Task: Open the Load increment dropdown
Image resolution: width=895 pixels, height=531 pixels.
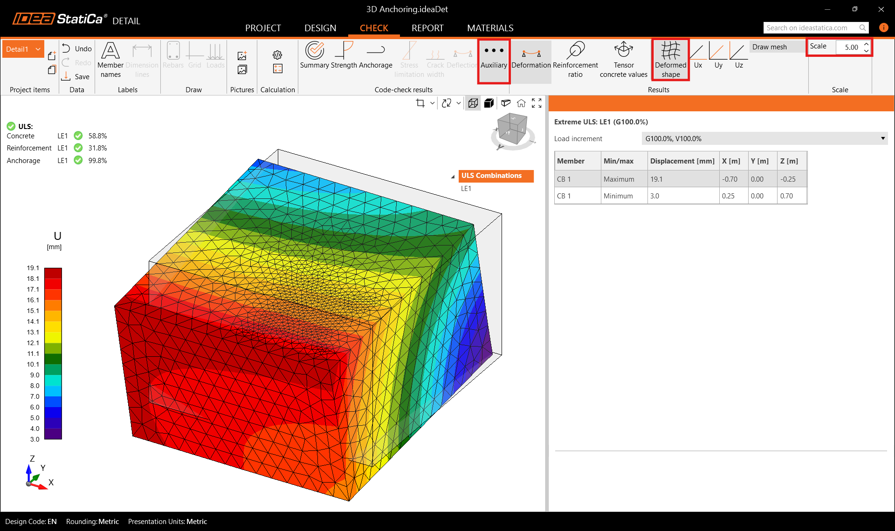Action: (x=764, y=138)
